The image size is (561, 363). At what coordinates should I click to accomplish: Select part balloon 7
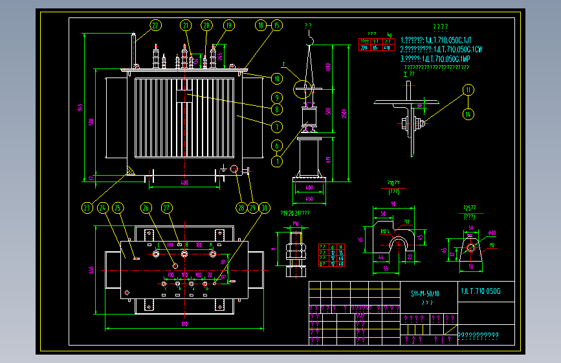tap(276, 127)
